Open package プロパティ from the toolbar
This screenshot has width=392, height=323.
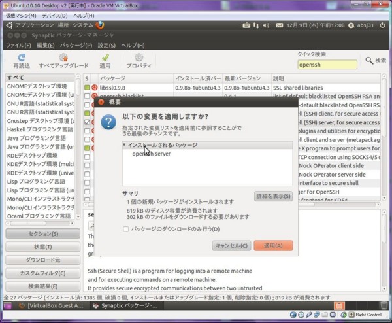click(x=139, y=58)
